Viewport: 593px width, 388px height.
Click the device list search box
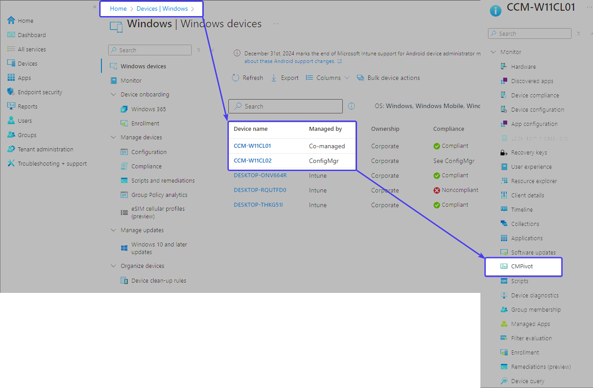pos(286,106)
